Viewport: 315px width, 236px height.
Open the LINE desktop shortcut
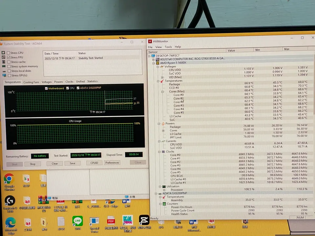click(x=77, y=223)
